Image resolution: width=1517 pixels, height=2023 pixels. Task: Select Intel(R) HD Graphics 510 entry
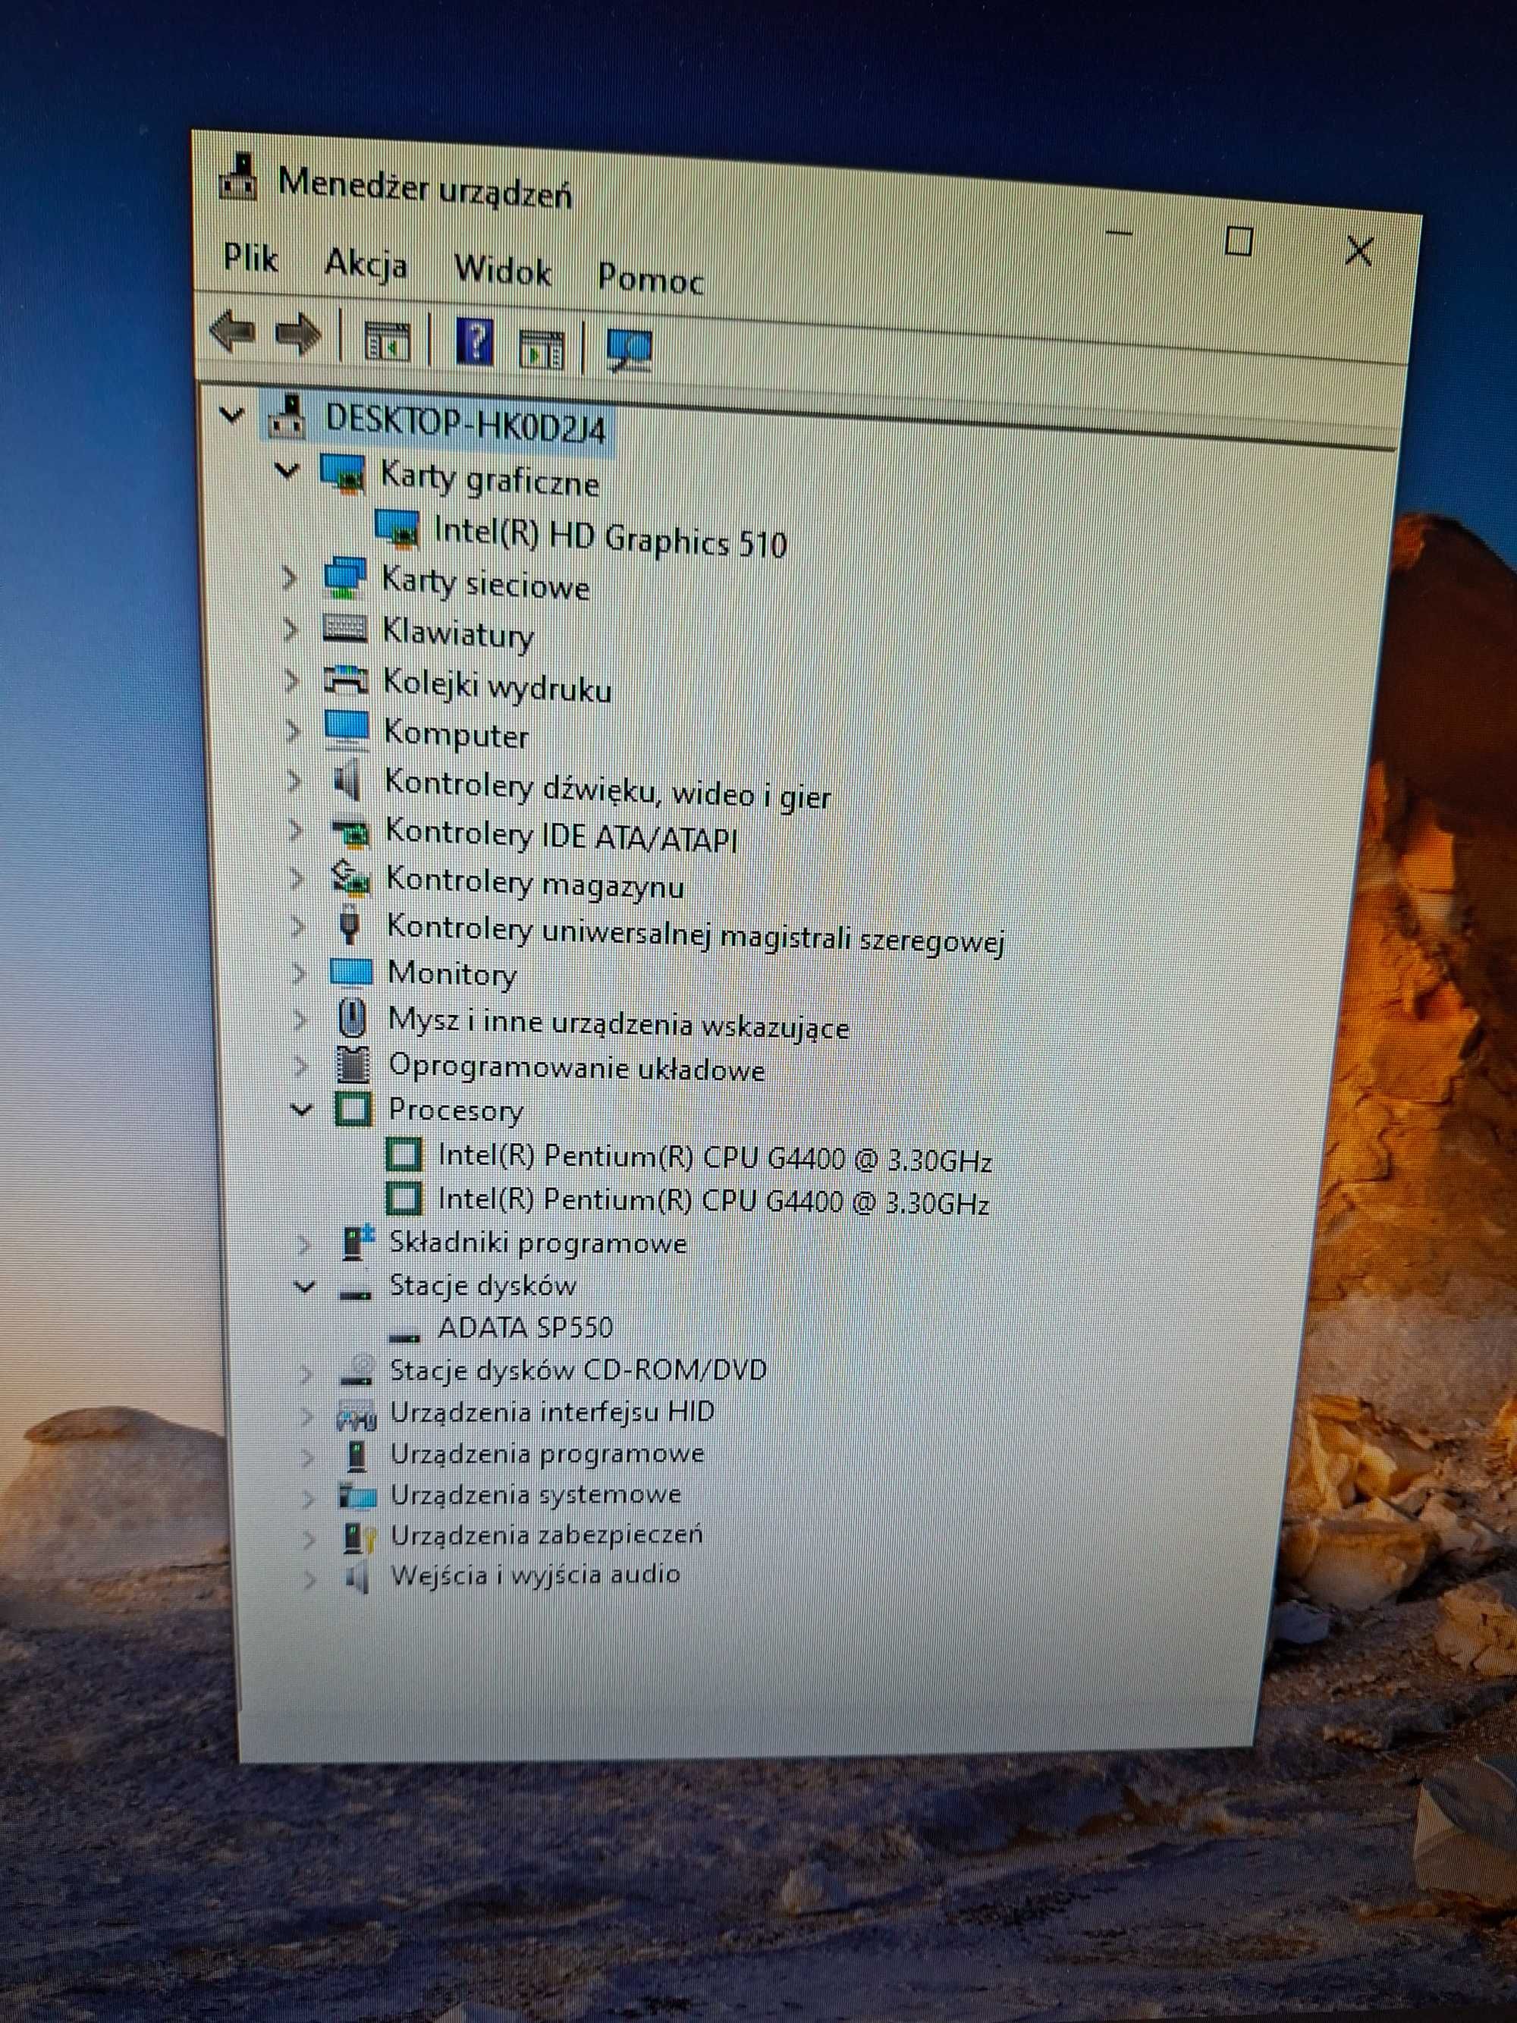click(x=610, y=537)
